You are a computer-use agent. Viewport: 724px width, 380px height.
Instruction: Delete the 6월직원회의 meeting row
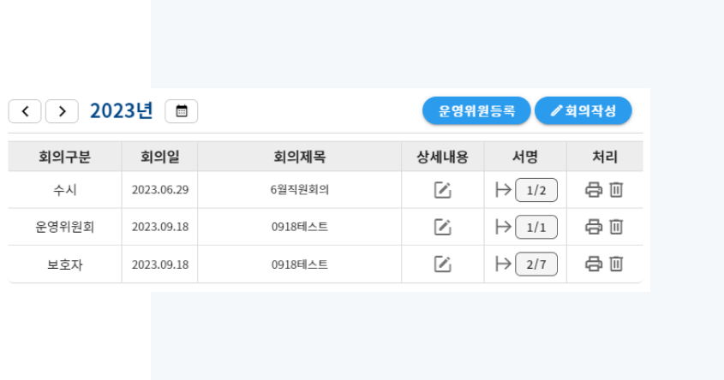(616, 189)
